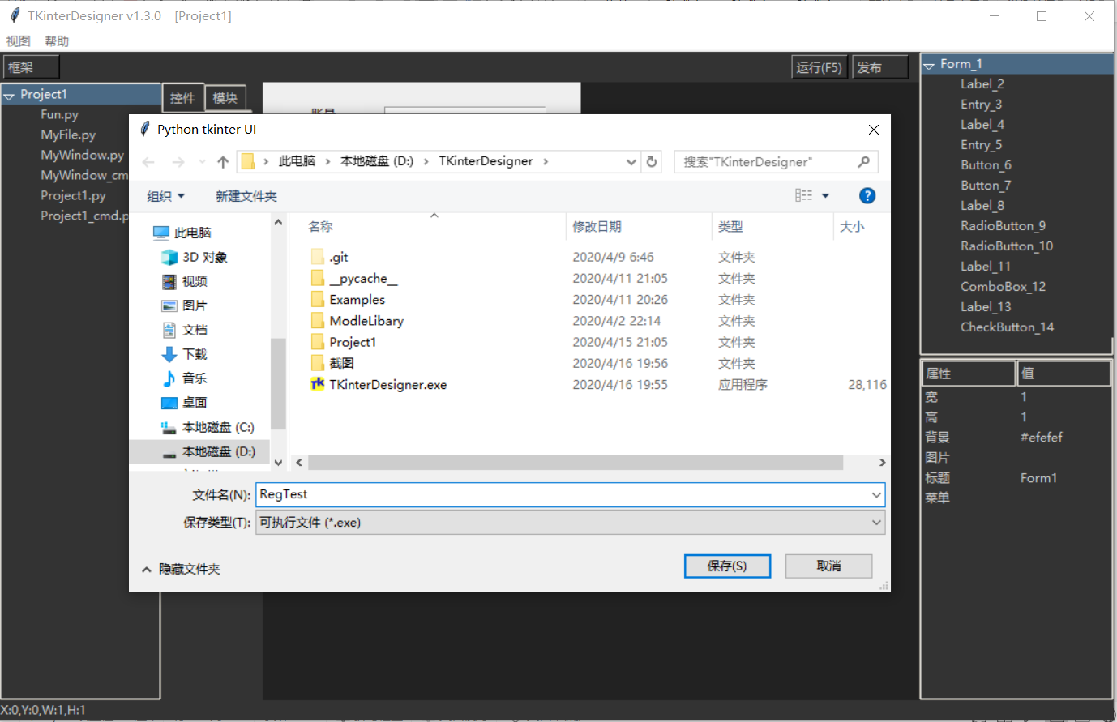This screenshot has height=722, width=1117.
Task: Click the search magnifier icon
Action: tap(864, 161)
